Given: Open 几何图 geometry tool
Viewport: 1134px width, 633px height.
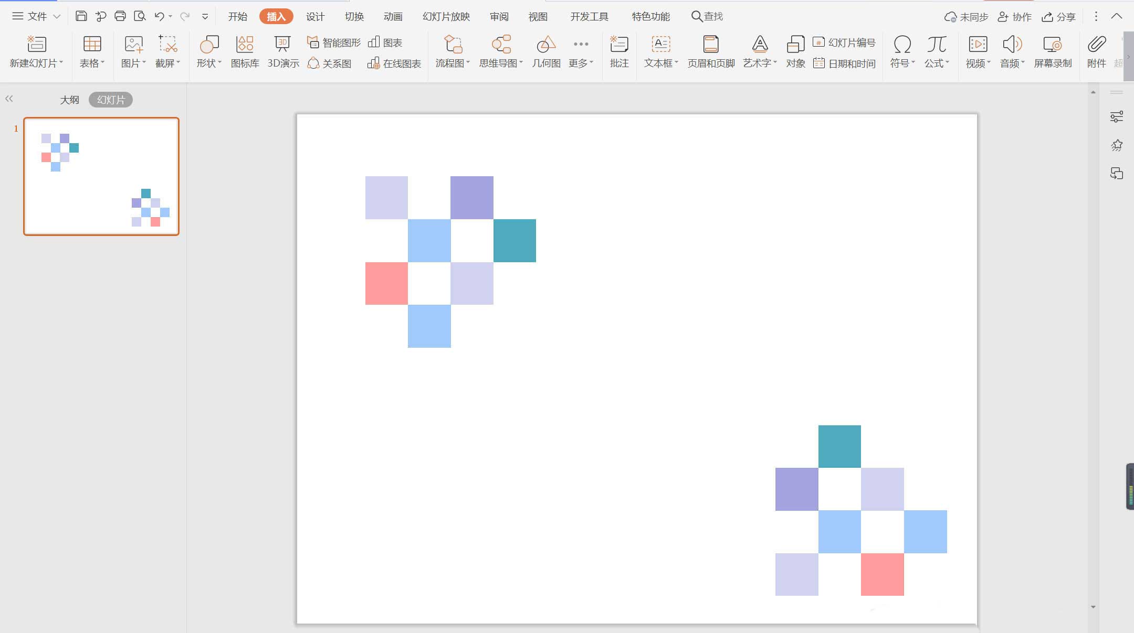Looking at the screenshot, I should [546, 52].
